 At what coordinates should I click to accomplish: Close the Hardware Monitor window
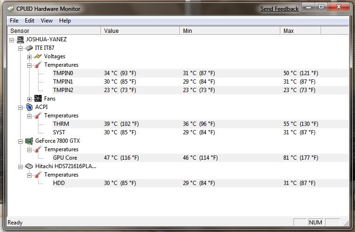(x=339, y=7)
